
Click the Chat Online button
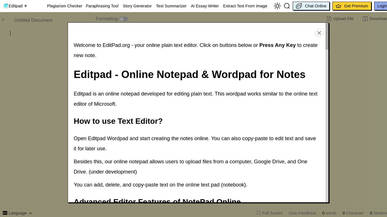311,6
